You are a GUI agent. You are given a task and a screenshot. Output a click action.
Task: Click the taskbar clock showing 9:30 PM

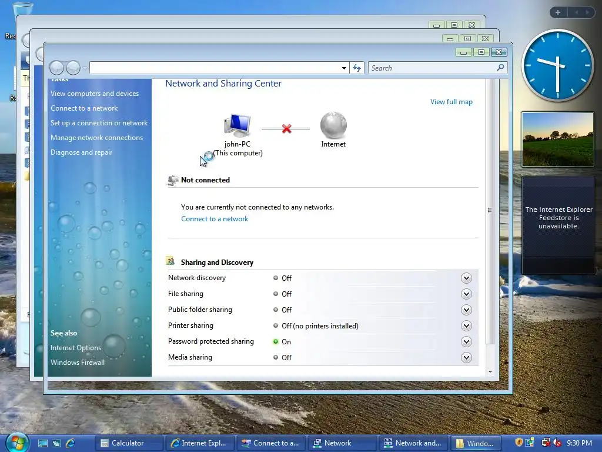click(579, 443)
